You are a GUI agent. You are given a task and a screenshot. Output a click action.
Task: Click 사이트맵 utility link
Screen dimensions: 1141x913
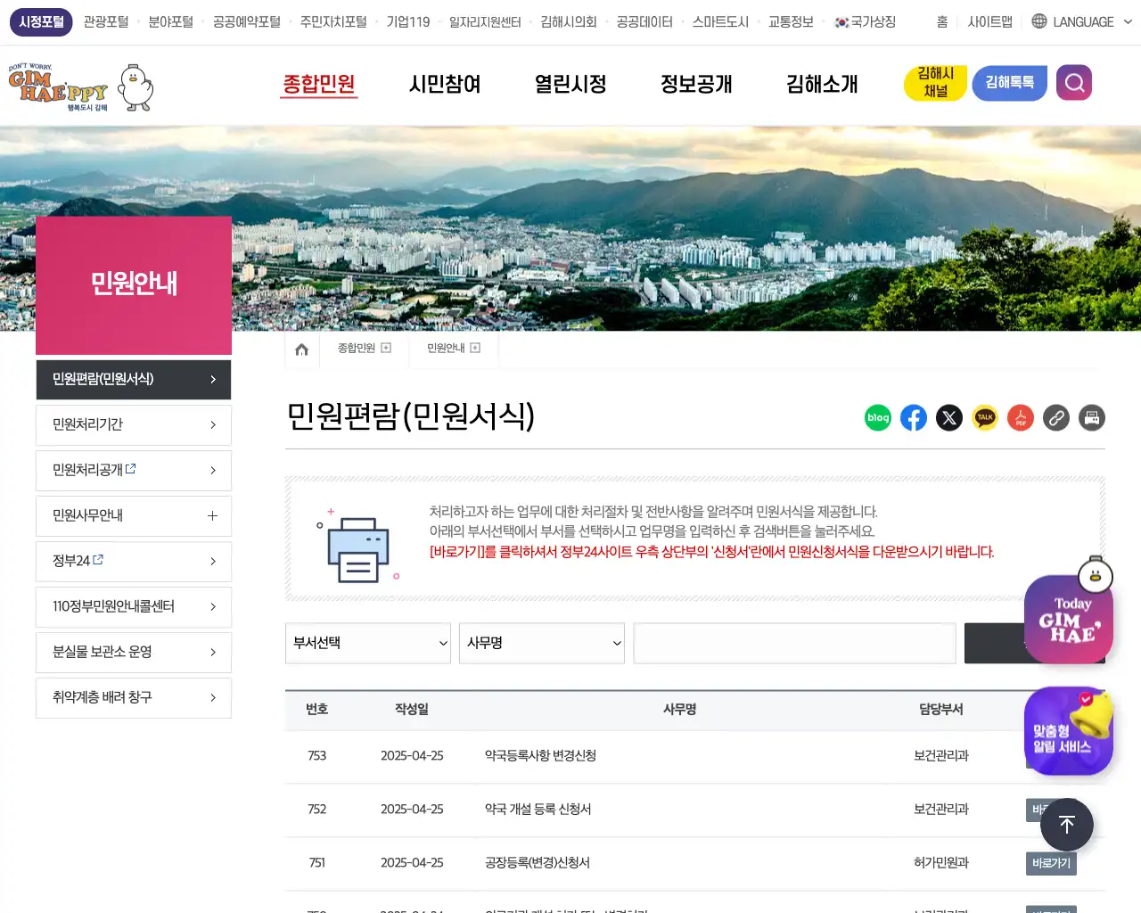pyautogui.click(x=990, y=21)
